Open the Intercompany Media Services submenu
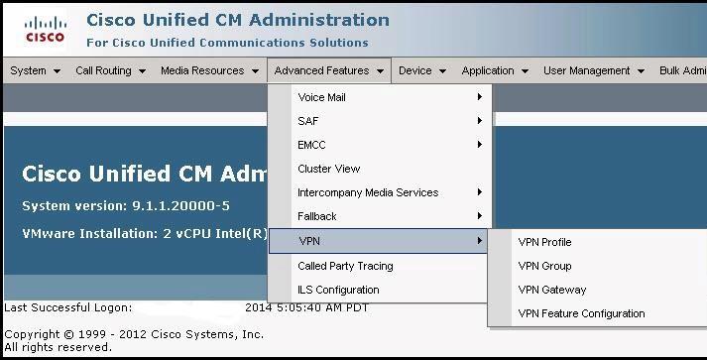 click(x=380, y=192)
